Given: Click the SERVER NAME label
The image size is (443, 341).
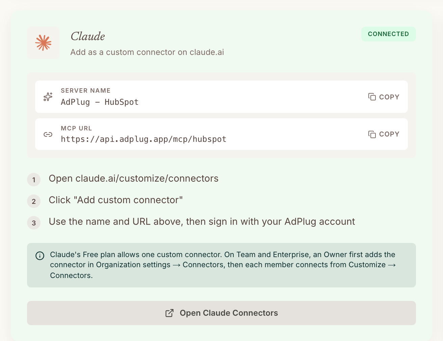Looking at the screenshot, I should (86, 91).
